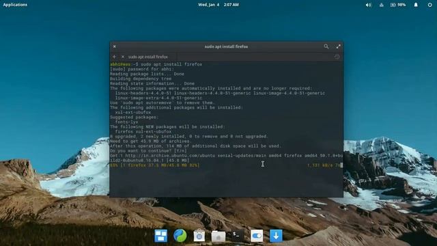Launch the web browser from the dock

point(180,235)
